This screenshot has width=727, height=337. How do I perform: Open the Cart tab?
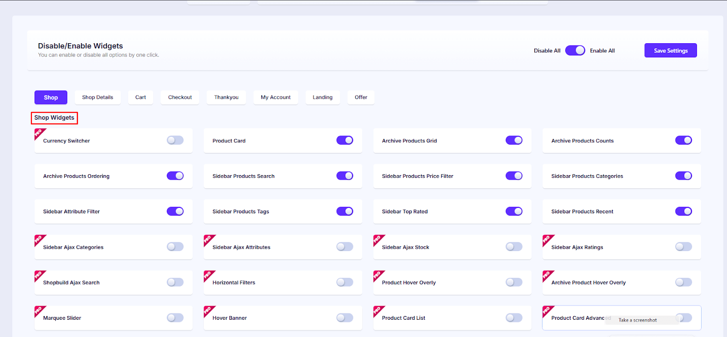[x=140, y=97]
